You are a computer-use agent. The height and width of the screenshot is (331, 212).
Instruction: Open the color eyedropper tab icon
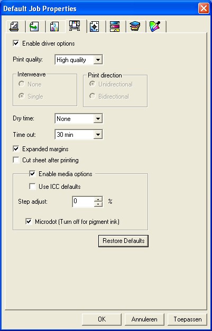(x=155, y=27)
